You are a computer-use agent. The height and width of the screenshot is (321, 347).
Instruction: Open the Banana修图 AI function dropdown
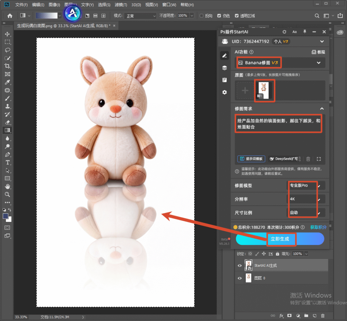pos(280,63)
